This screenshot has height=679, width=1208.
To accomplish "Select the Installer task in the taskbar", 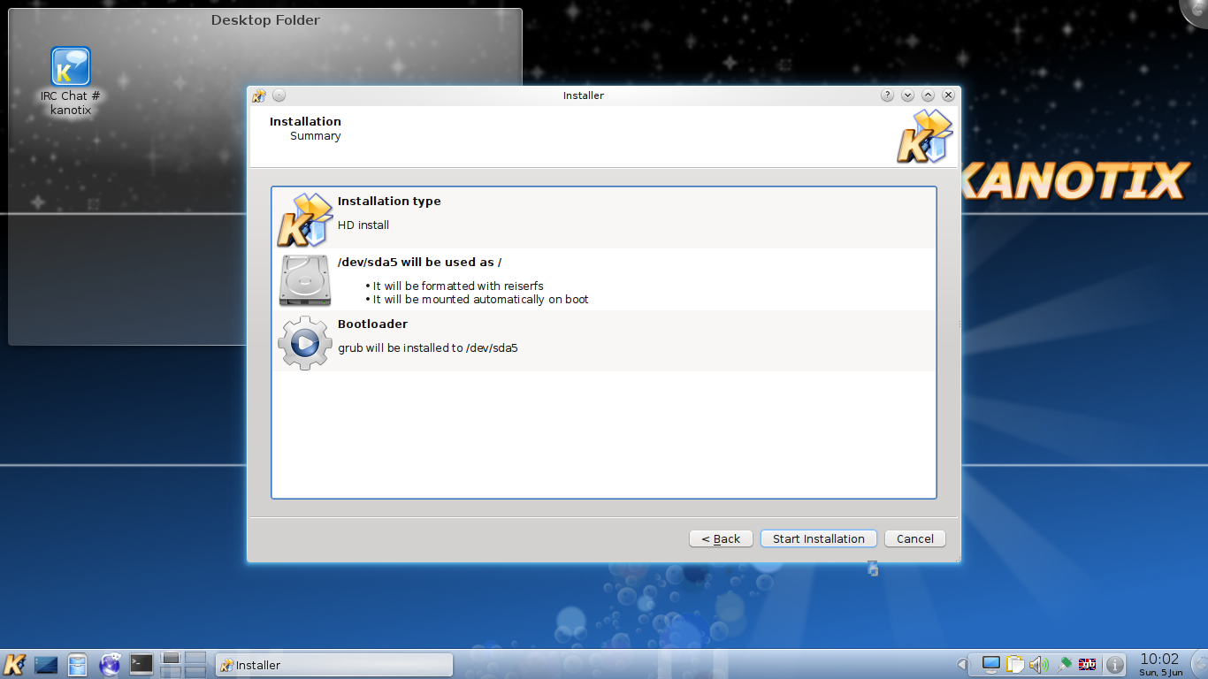I will click(334, 665).
